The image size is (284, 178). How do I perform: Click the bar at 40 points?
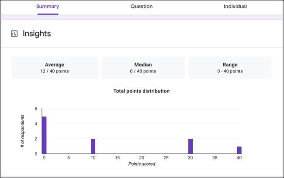click(239, 150)
